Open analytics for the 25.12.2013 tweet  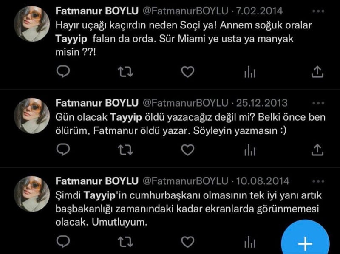click(x=250, y=150)
